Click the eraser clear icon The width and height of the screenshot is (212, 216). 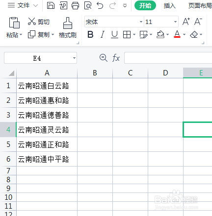point(194,34)
